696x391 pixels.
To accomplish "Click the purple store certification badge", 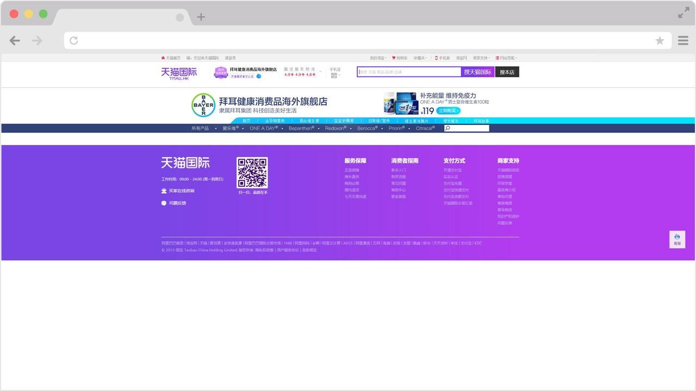I will [x=221, y=72].
